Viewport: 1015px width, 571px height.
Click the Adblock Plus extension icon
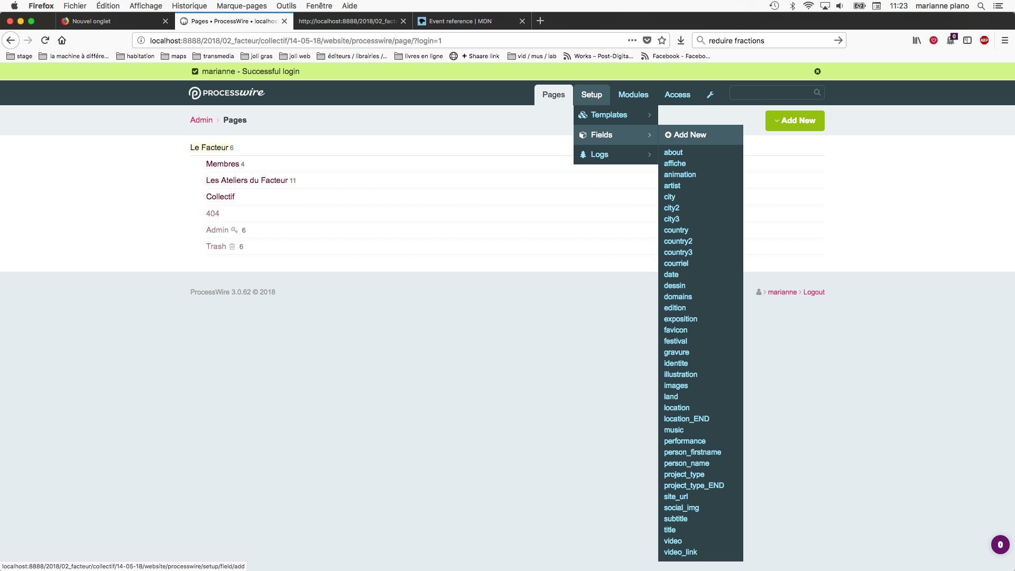(x=984, y=40)
